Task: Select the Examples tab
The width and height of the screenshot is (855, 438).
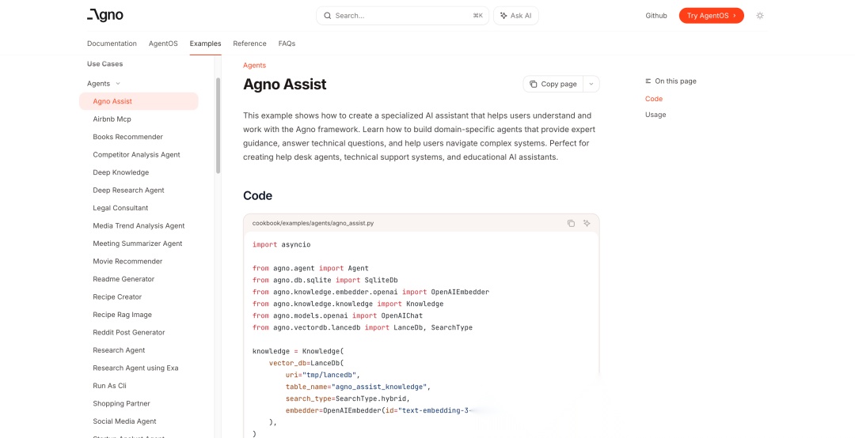Action: pyautogui.click(x=206, y=43)
